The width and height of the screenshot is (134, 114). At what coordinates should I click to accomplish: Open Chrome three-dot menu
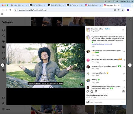click(x=132, y=10)
